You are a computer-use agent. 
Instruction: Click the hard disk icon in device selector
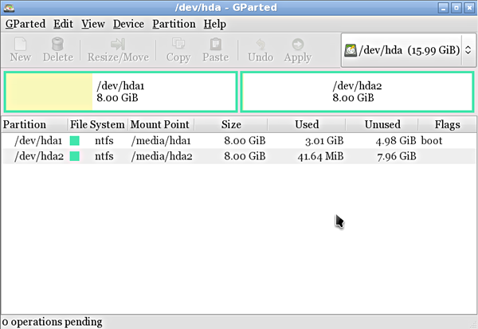[x=351, y=50]
